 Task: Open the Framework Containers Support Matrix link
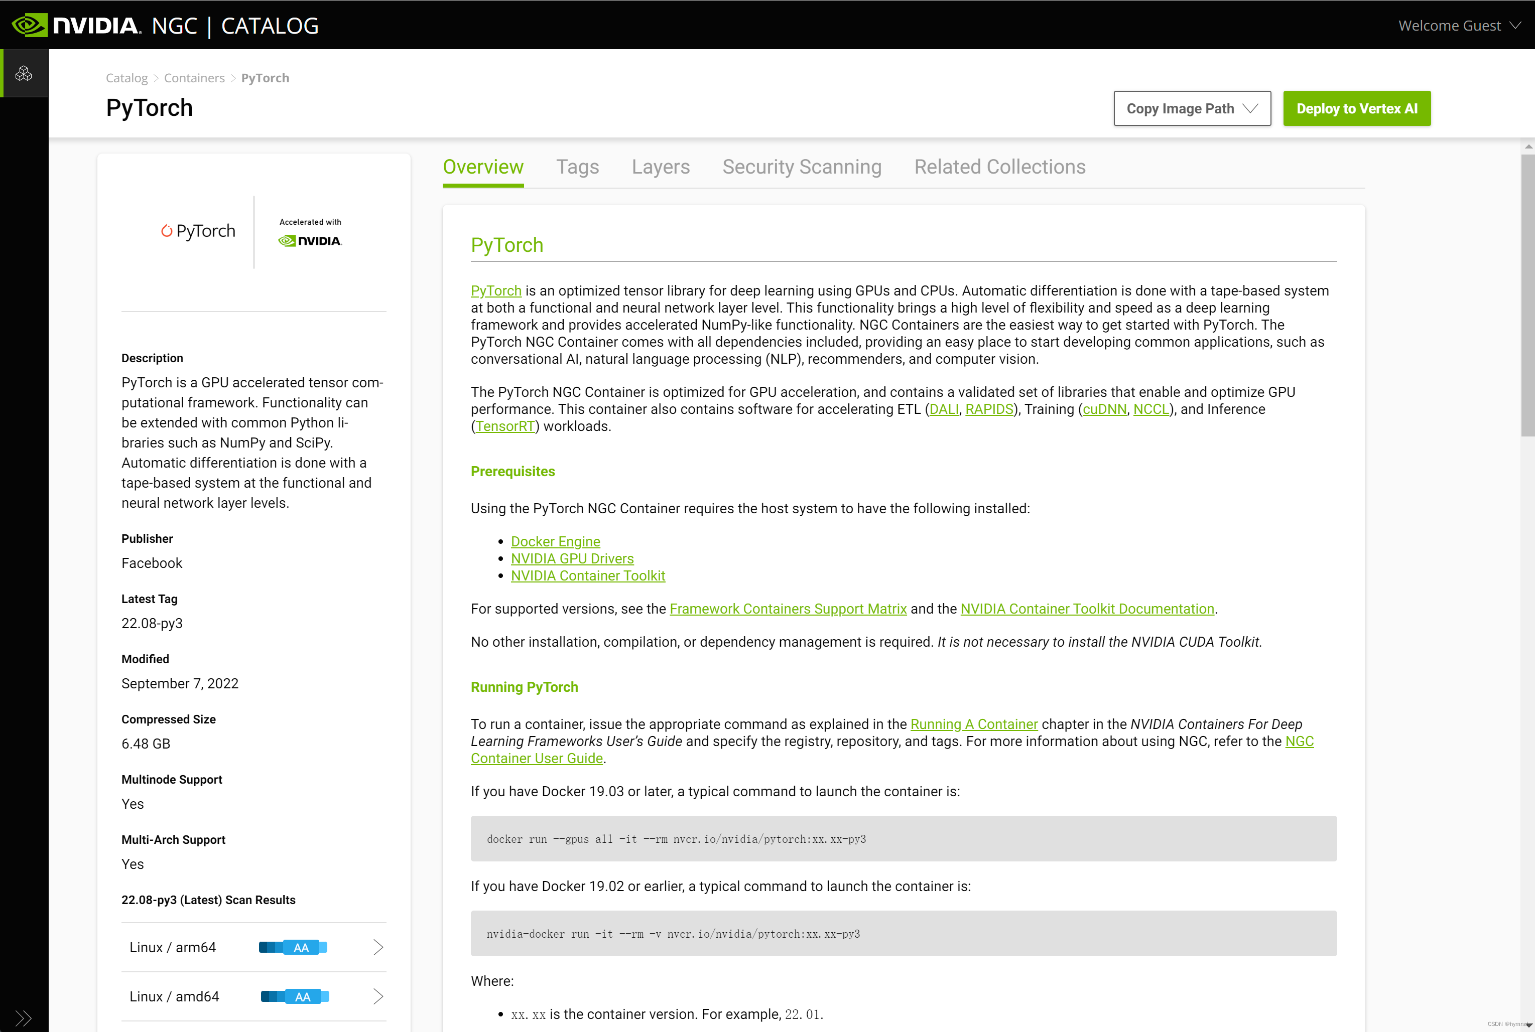click(788, 609)
